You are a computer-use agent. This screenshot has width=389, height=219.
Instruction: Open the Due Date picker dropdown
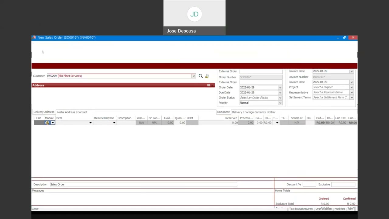[280, 93]
